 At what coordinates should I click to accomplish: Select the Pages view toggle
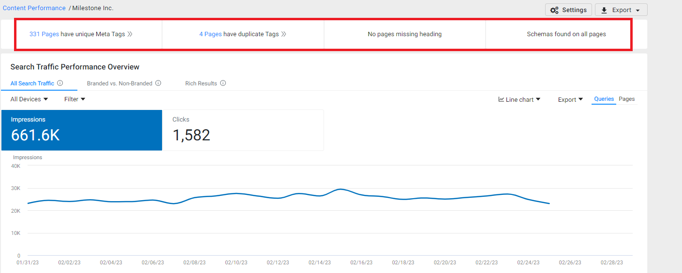click(627, 99)
